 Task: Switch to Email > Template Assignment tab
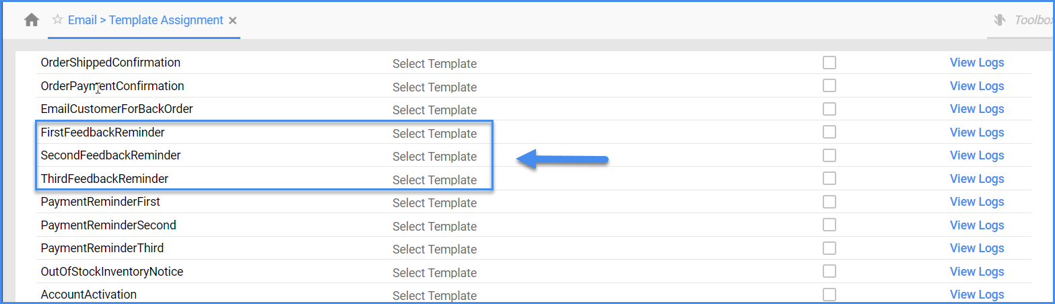coord(145,20)
